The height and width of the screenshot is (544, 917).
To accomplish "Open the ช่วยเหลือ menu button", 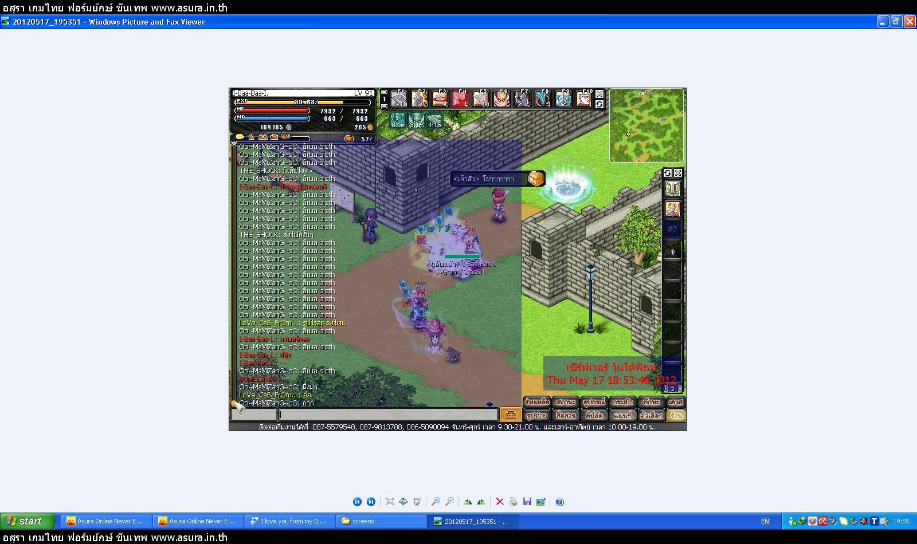I will [x=537, y=402].
